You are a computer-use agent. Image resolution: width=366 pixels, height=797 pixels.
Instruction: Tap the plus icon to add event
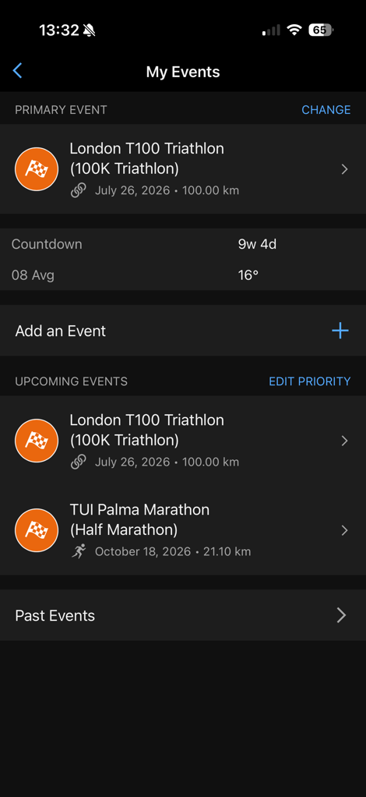[x=340, y=331]
